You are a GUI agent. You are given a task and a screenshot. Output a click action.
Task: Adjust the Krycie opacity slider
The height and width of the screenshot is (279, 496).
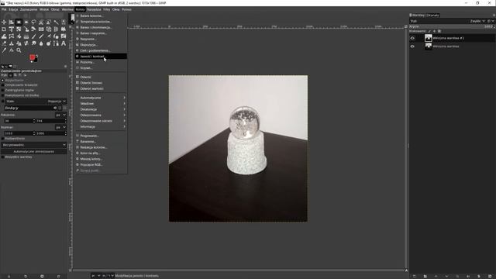click(452, 26)
